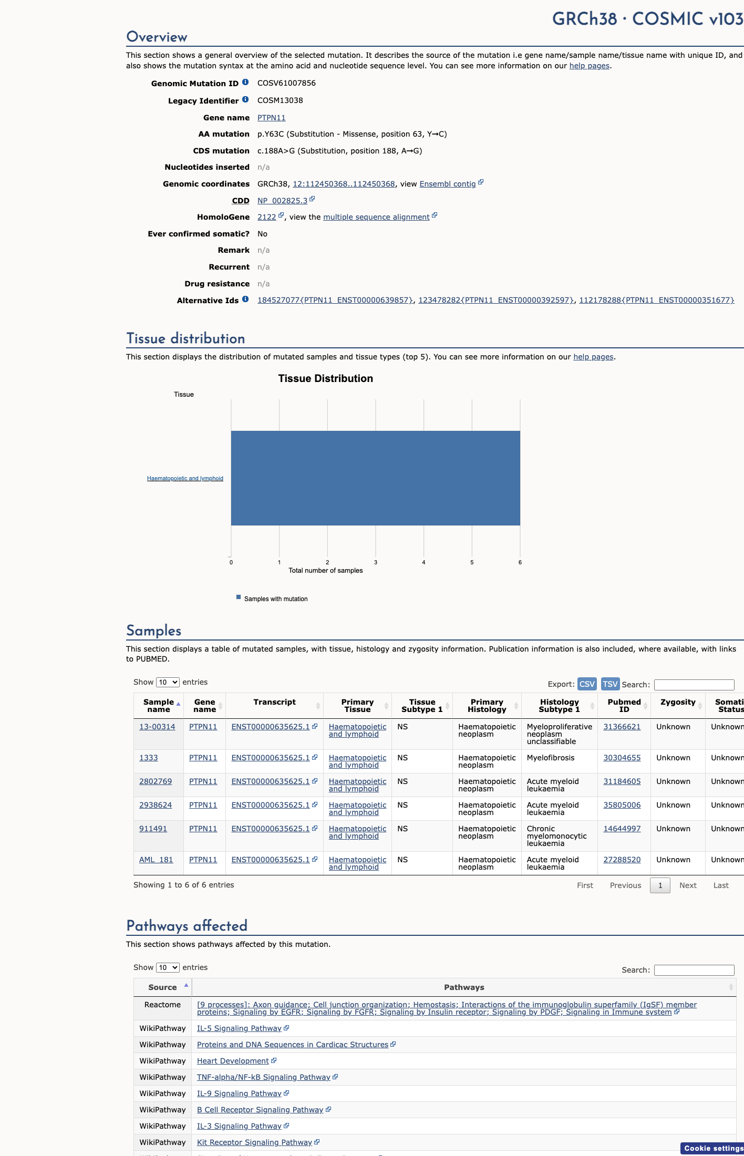Sort pathways by Source column
The image size is (744, 1156).
tap(163, 987)
